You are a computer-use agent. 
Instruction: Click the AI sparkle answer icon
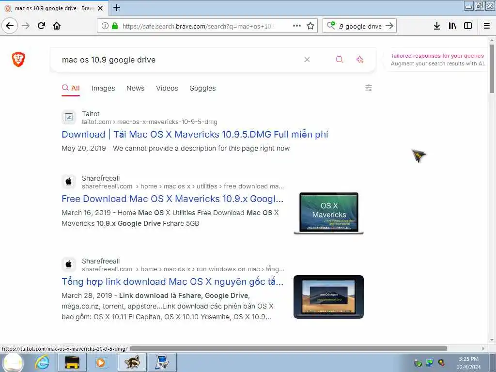pyautogui.click(x=360, y=60)
